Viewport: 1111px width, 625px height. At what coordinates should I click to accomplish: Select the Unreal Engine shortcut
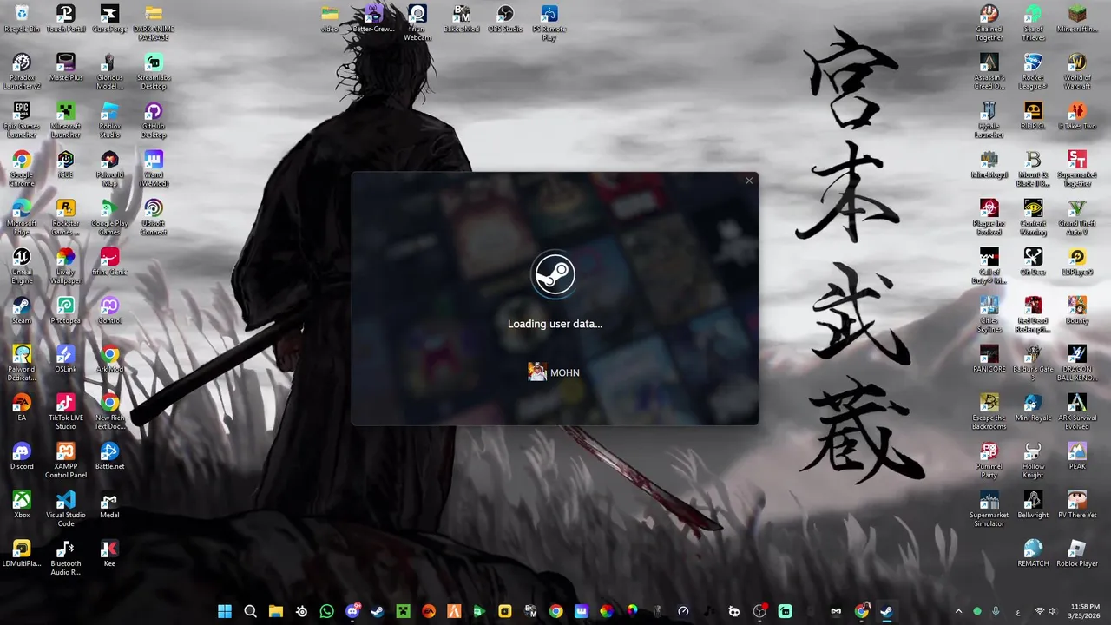pos(22,266)
